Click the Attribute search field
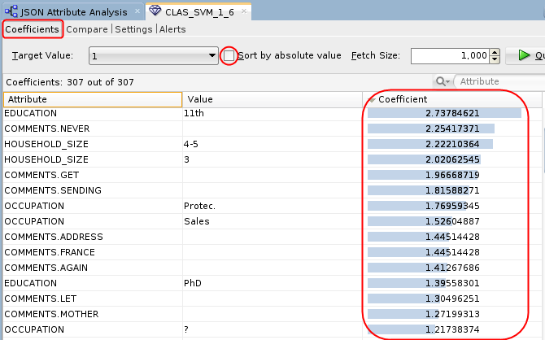Screen dimensions: 545x340 pos(499,81)
